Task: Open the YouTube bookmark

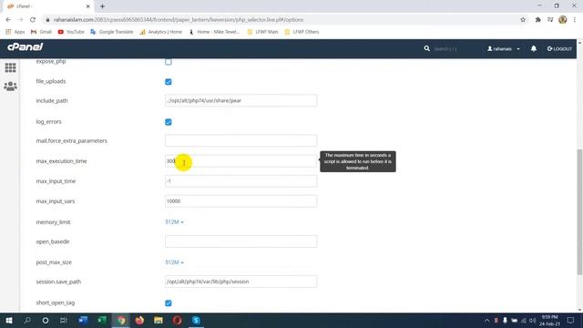Action: tap(71, 32)
